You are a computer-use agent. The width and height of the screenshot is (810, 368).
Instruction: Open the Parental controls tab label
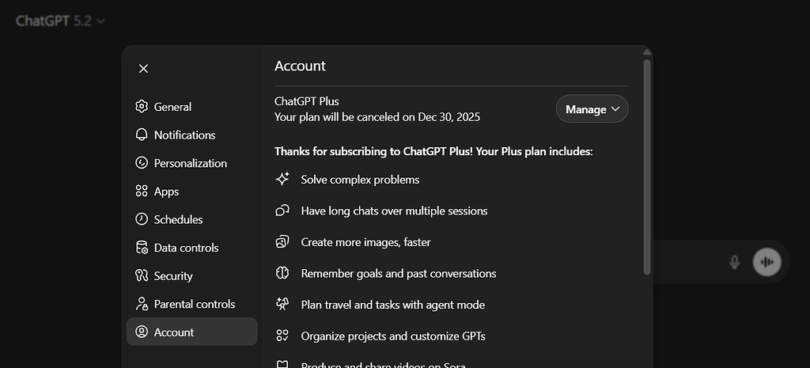click(x=195, y=304)
